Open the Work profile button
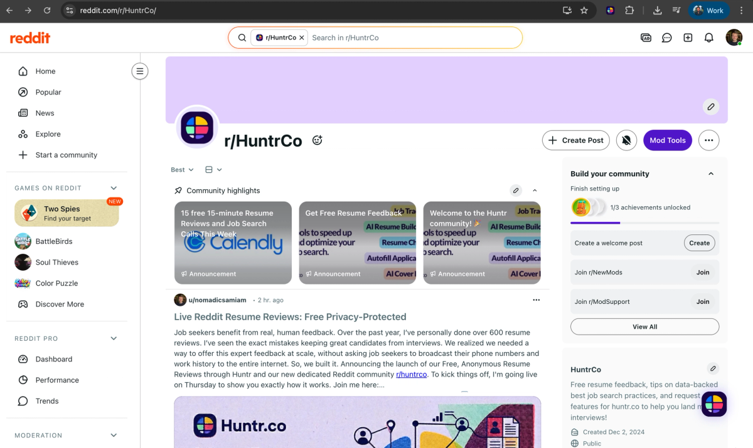 708,11
